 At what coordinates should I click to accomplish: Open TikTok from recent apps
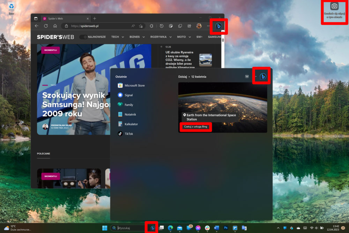125,134
